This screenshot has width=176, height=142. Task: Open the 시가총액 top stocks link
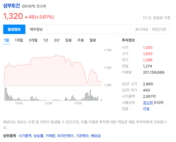(25, 136)
